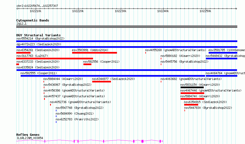This screenshot has height=144, width=245.
Task: Select the red bar under nsv3117763 (Lu2017)
Action: click(55, 59)
